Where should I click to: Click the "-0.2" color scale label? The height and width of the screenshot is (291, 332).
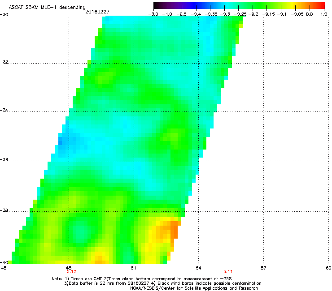click(x=253, y=14)
